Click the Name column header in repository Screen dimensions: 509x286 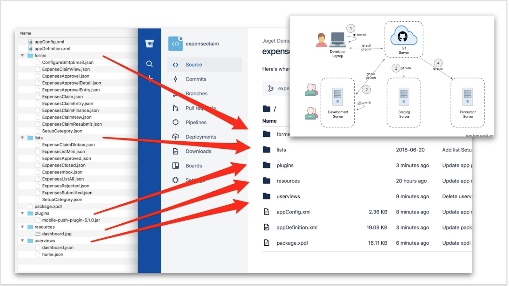[x=269, y=121]
